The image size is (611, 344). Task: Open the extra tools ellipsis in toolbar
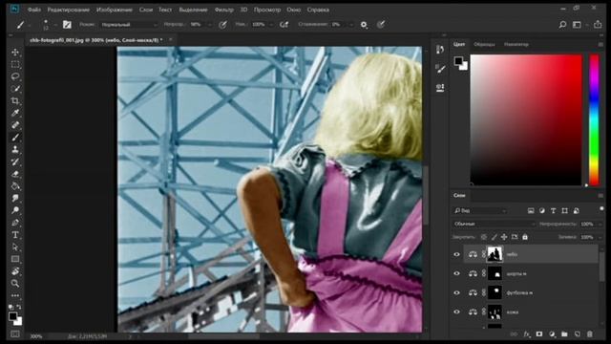(15, 295)
